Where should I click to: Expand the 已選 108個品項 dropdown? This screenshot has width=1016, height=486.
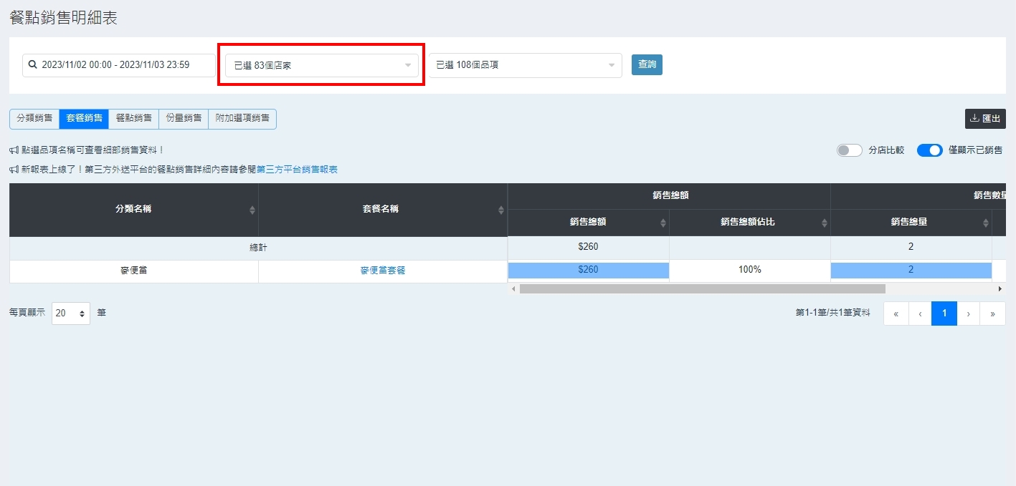point(526,65)
